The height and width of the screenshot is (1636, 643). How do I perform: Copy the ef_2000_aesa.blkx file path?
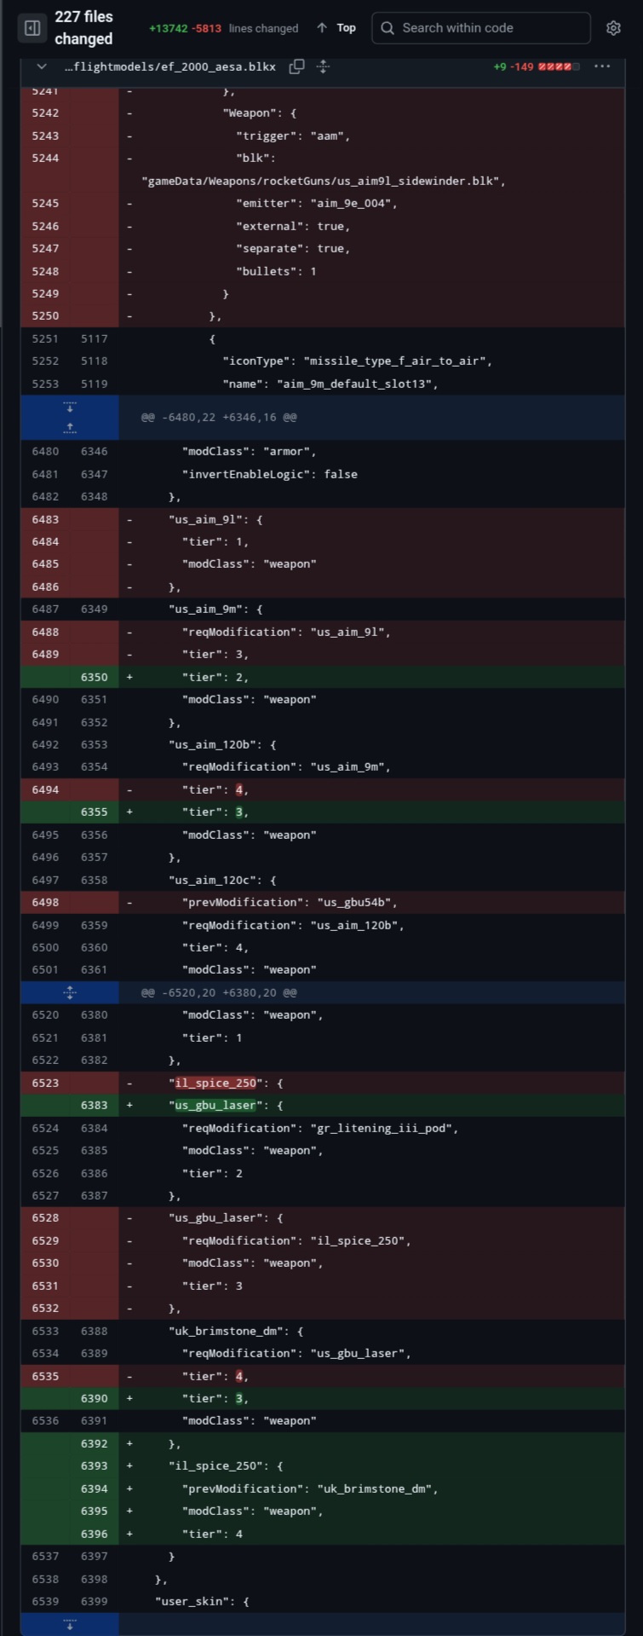pos(296,66)
